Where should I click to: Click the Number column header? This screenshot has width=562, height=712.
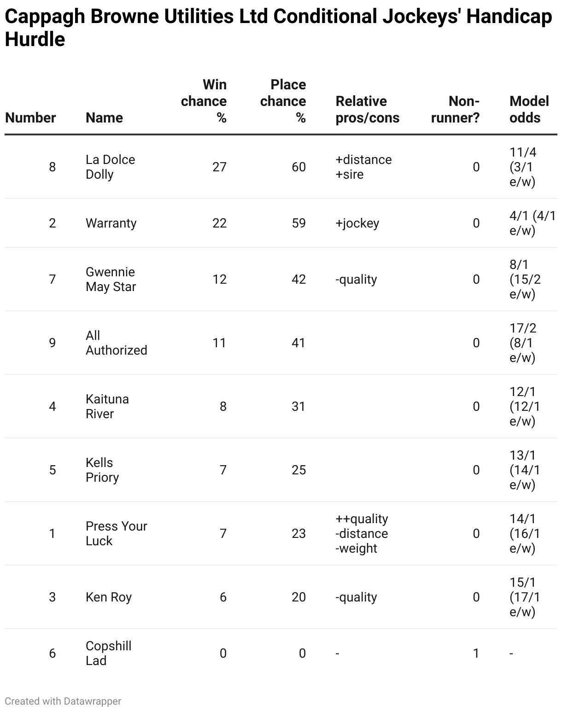click(30, 117)
